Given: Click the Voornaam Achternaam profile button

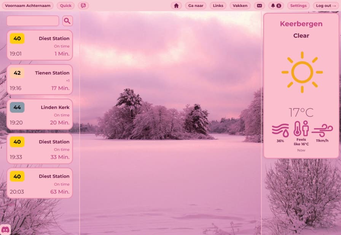Looking at the screenshot, I should pos(28,6).
